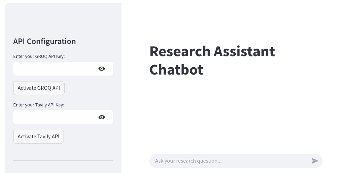
Task: Click the Research Assistant Chatbot title
Action: (x=212, y=60)
